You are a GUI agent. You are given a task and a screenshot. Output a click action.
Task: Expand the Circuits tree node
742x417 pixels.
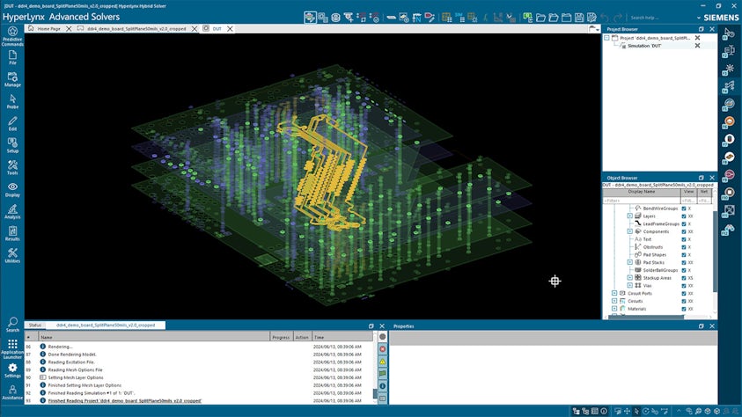point(614,301)
